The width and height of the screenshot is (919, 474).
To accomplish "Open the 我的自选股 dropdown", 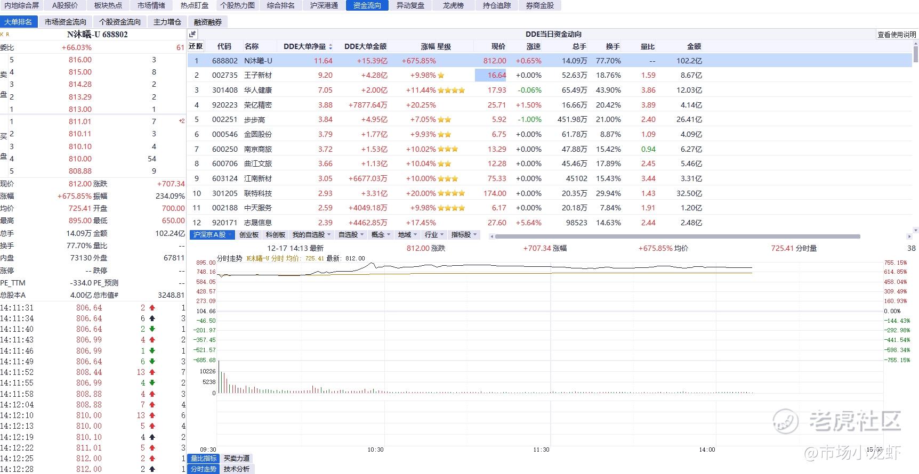I will [311, 235].
